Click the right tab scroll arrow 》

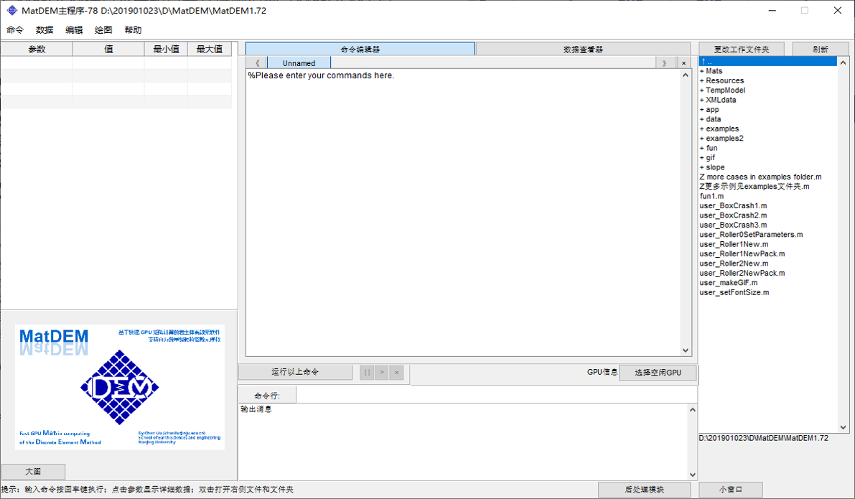point(663,62)
